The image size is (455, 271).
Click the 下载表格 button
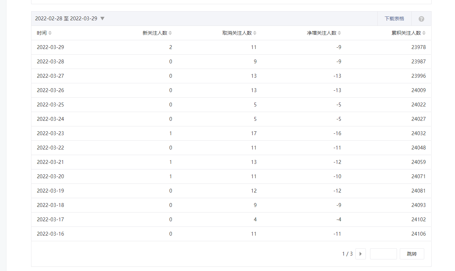click(x=394, y=19)
